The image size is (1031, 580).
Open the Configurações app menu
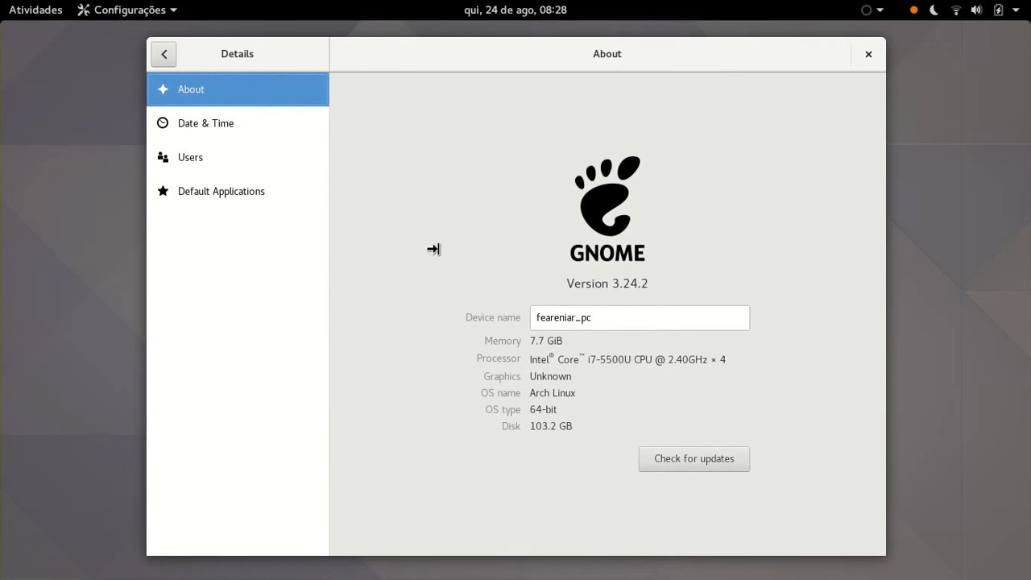[127, 10]
